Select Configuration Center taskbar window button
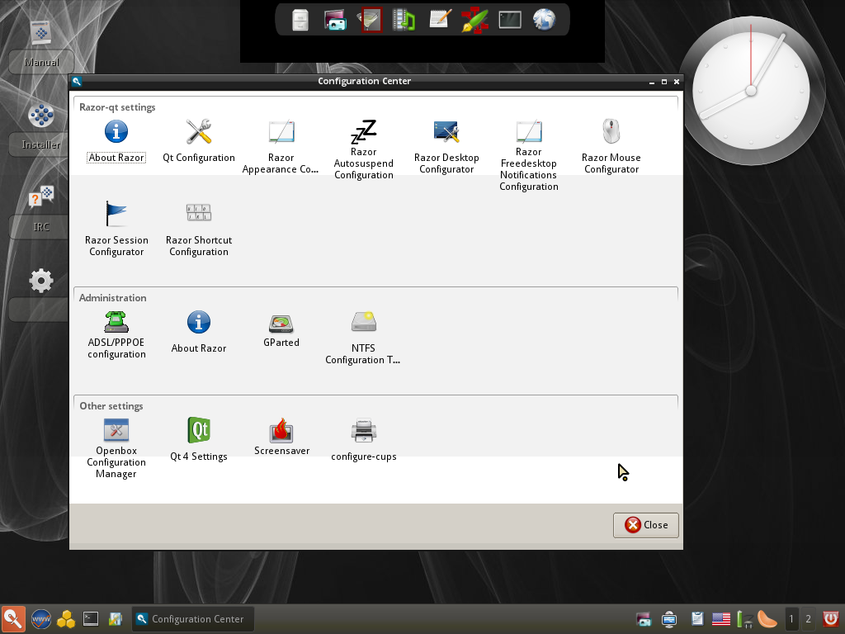This screenshot has width=845, height=634. (x=192, y=619)
